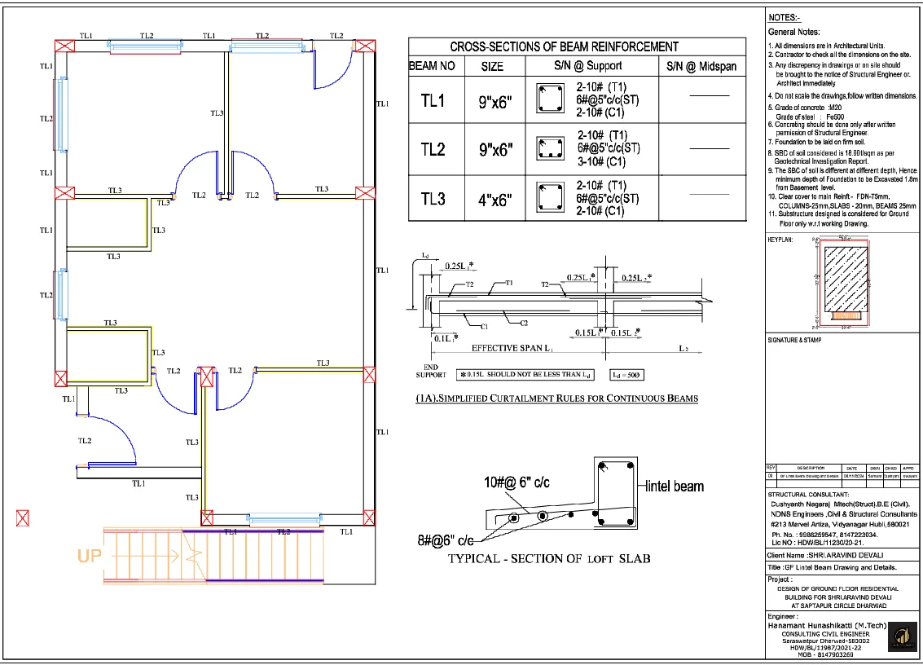This screenshot has height=665, width=923.
Task: Click the MOB - 8147903260 line
Action: (824, 654)
